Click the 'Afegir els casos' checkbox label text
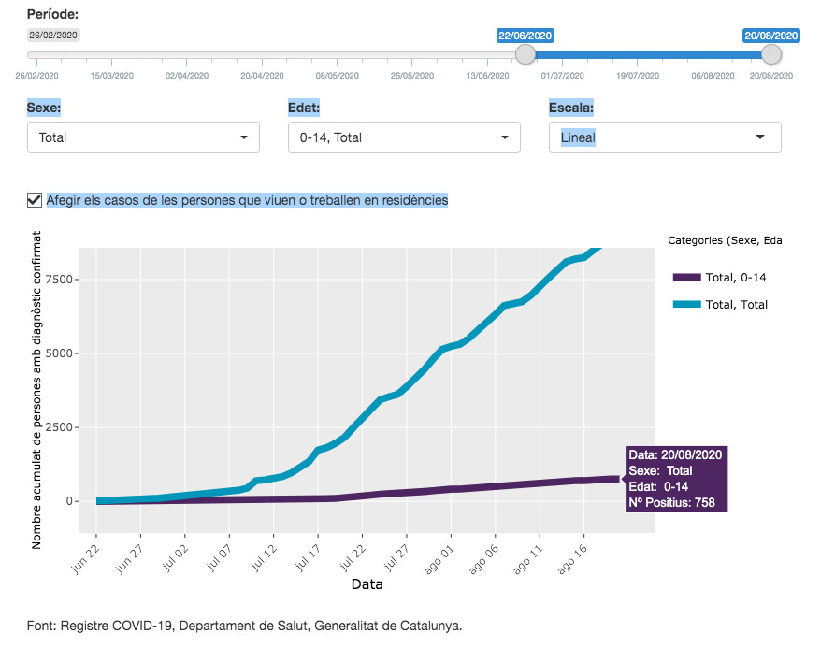 (x=247, y=200)
